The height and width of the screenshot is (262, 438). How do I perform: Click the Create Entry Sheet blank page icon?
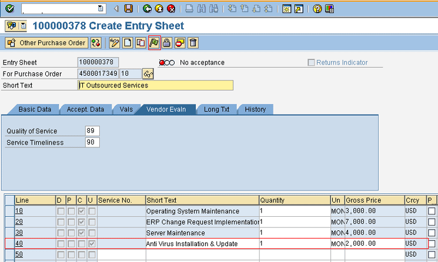pyautogui.click(x=128, y=43)
